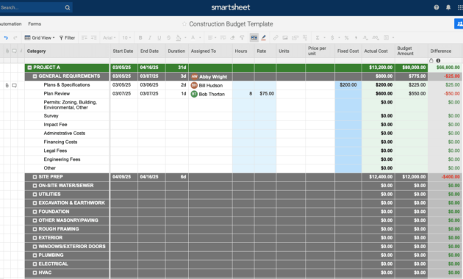Image resolution: width=463 pixels, height=279 pixels.
Task: Click the currency format dollar icon
Action: [x=332, y=37]
